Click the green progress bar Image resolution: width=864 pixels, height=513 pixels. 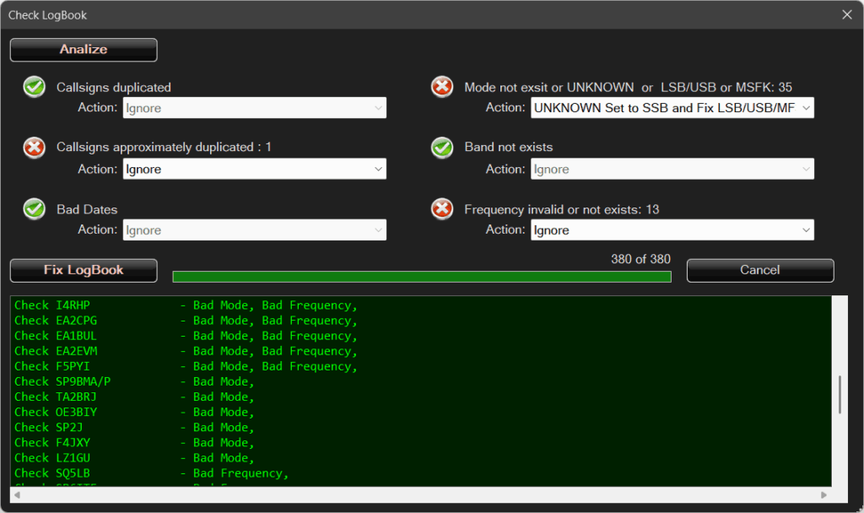click(421, 276)
